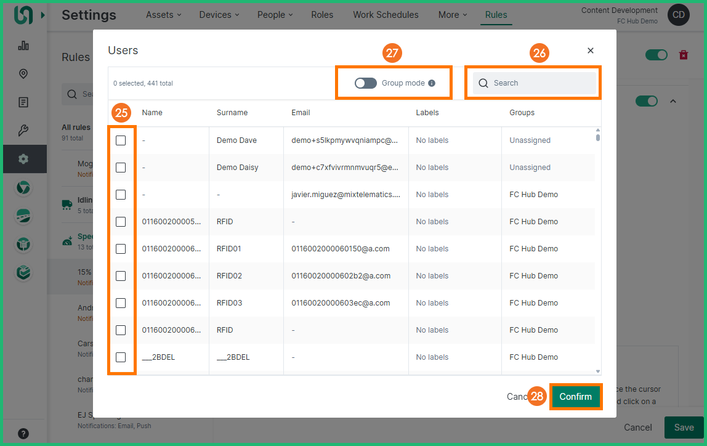Enable the Group mode toggle
The width and height of the screenshot is (707, 446).
[x=366, y=83]
